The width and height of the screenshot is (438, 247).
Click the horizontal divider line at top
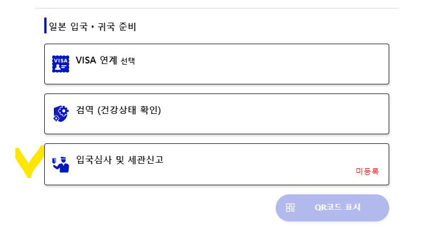pos(216,8)
